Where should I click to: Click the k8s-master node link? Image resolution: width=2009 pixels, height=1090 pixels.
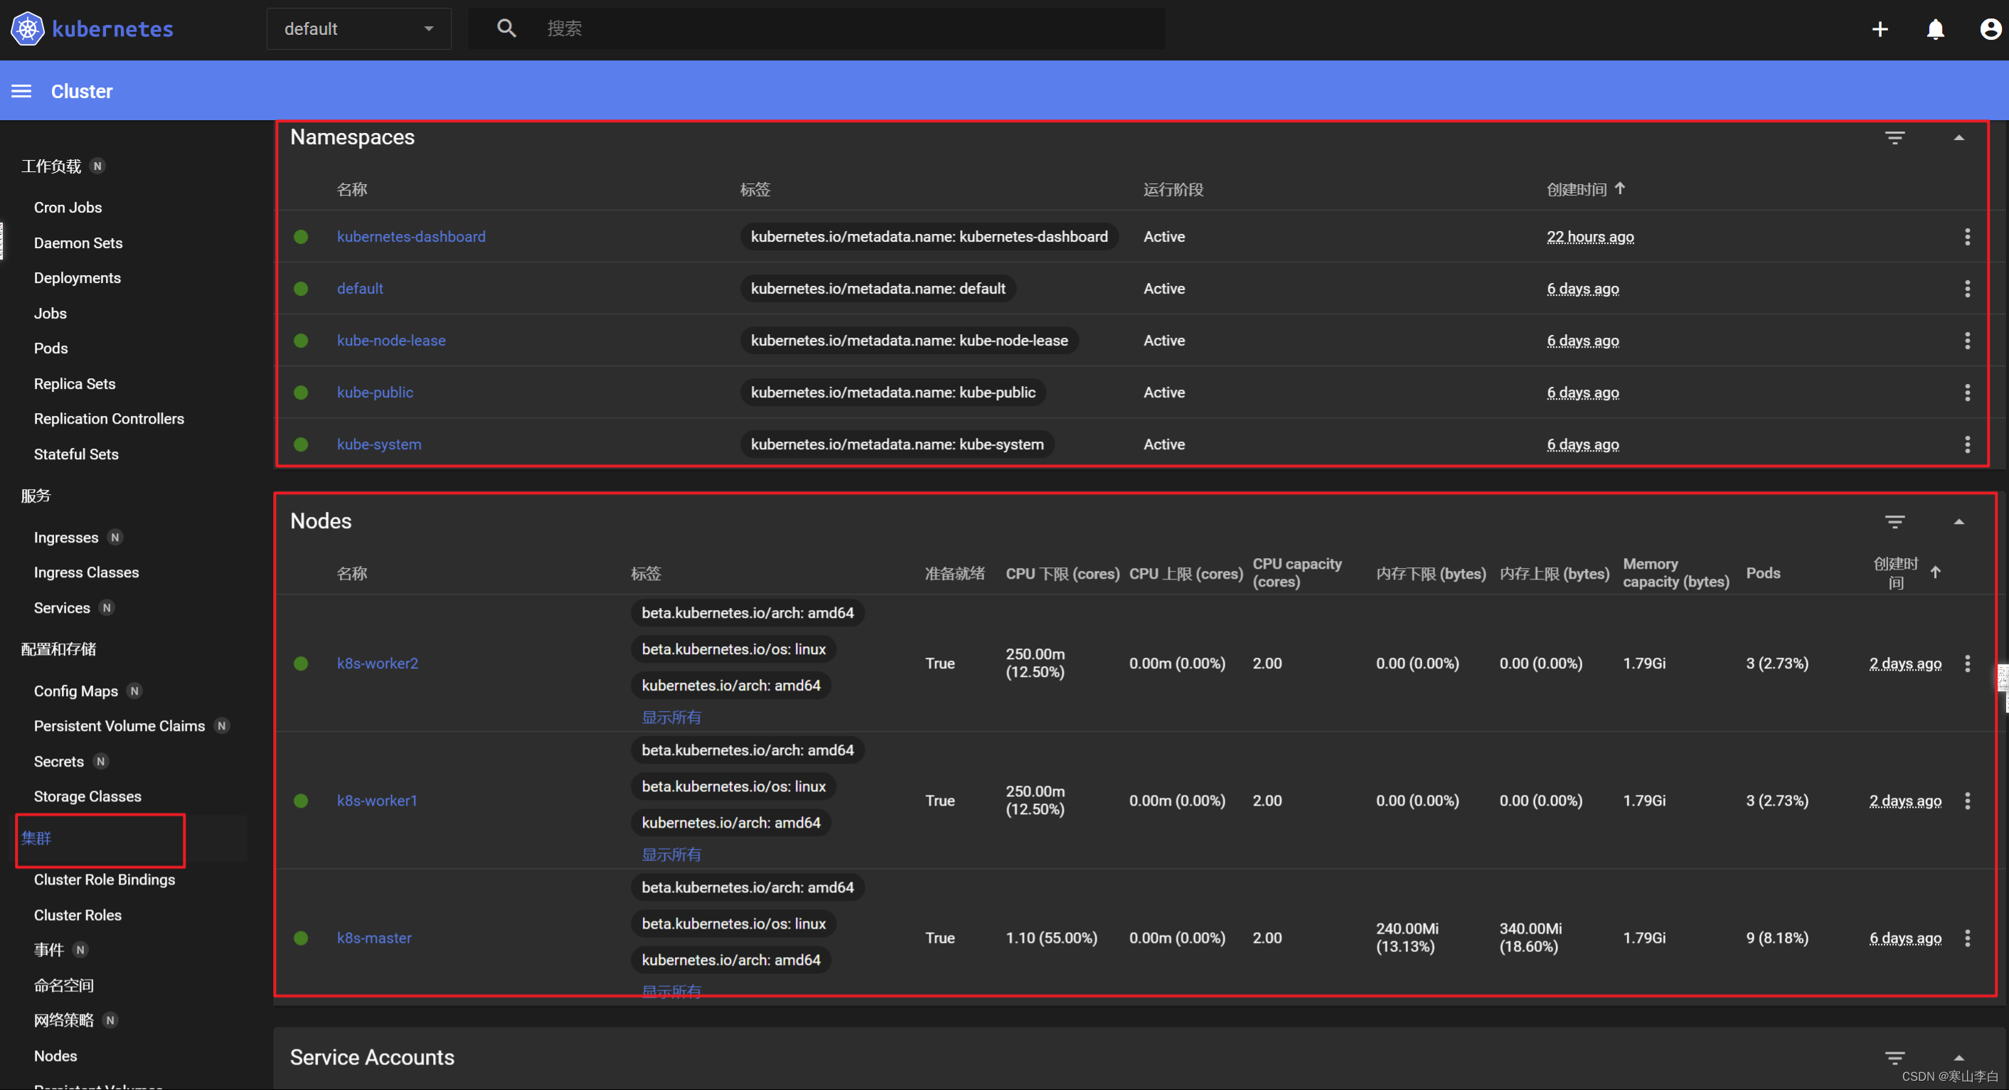pyautogui.click(x=375, y=937)
